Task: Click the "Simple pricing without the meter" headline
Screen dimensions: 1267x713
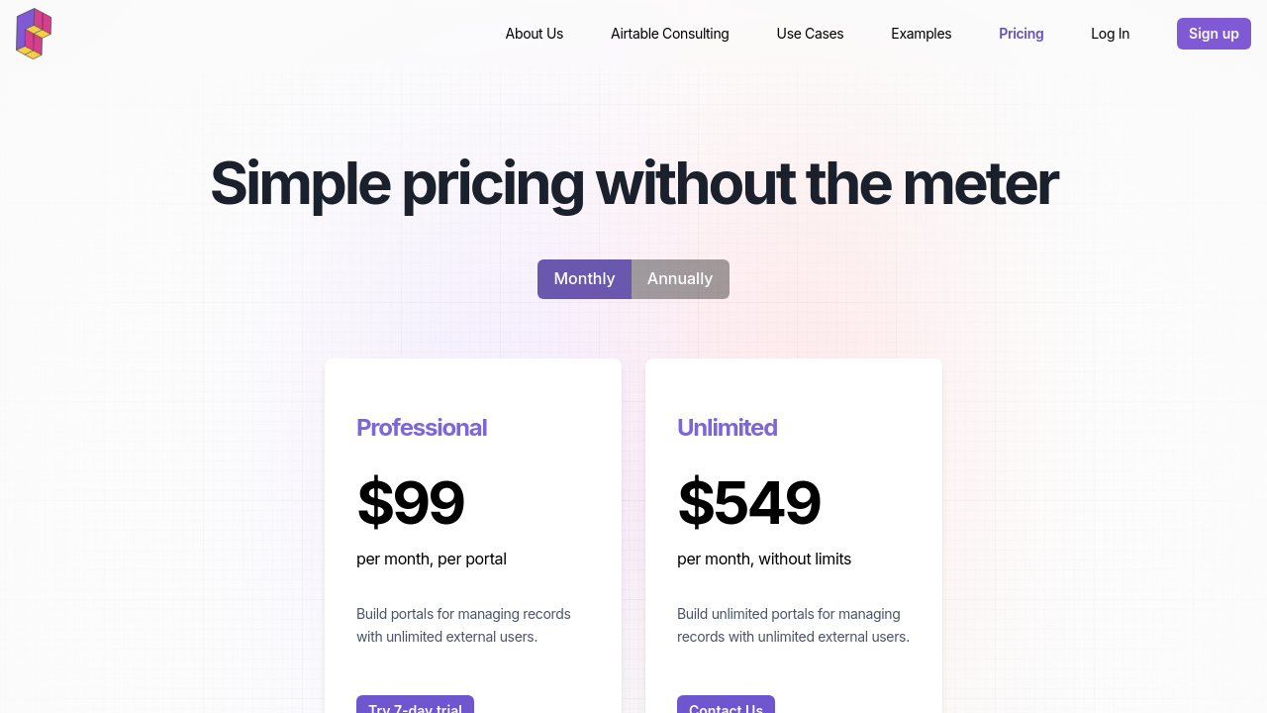Action: (633, 183)
